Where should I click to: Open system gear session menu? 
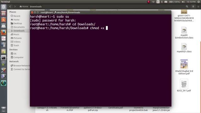[198, 2]
